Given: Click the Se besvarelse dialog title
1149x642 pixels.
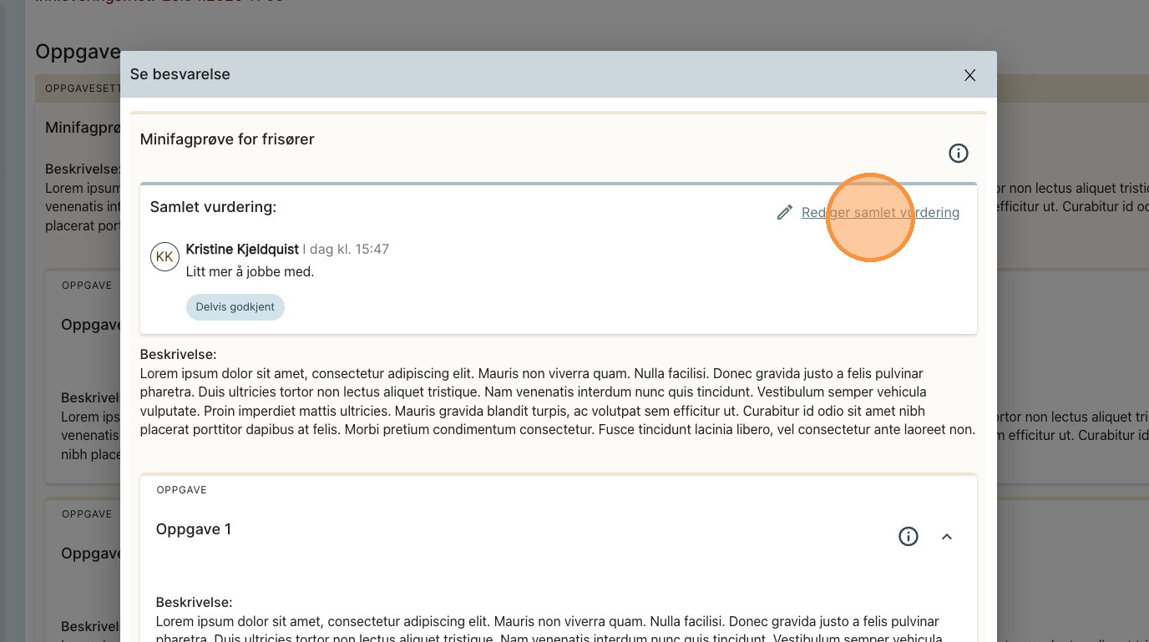Looking at the screenshot, I should click(180, 74).
